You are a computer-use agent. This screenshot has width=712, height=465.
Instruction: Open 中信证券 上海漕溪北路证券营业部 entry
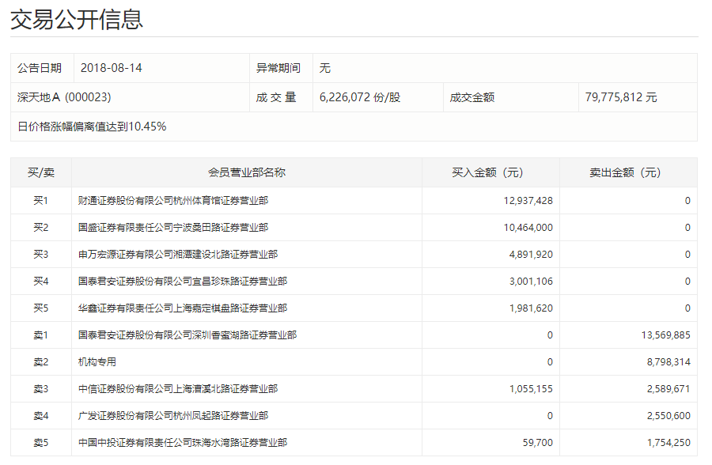[x=178, y=389]
